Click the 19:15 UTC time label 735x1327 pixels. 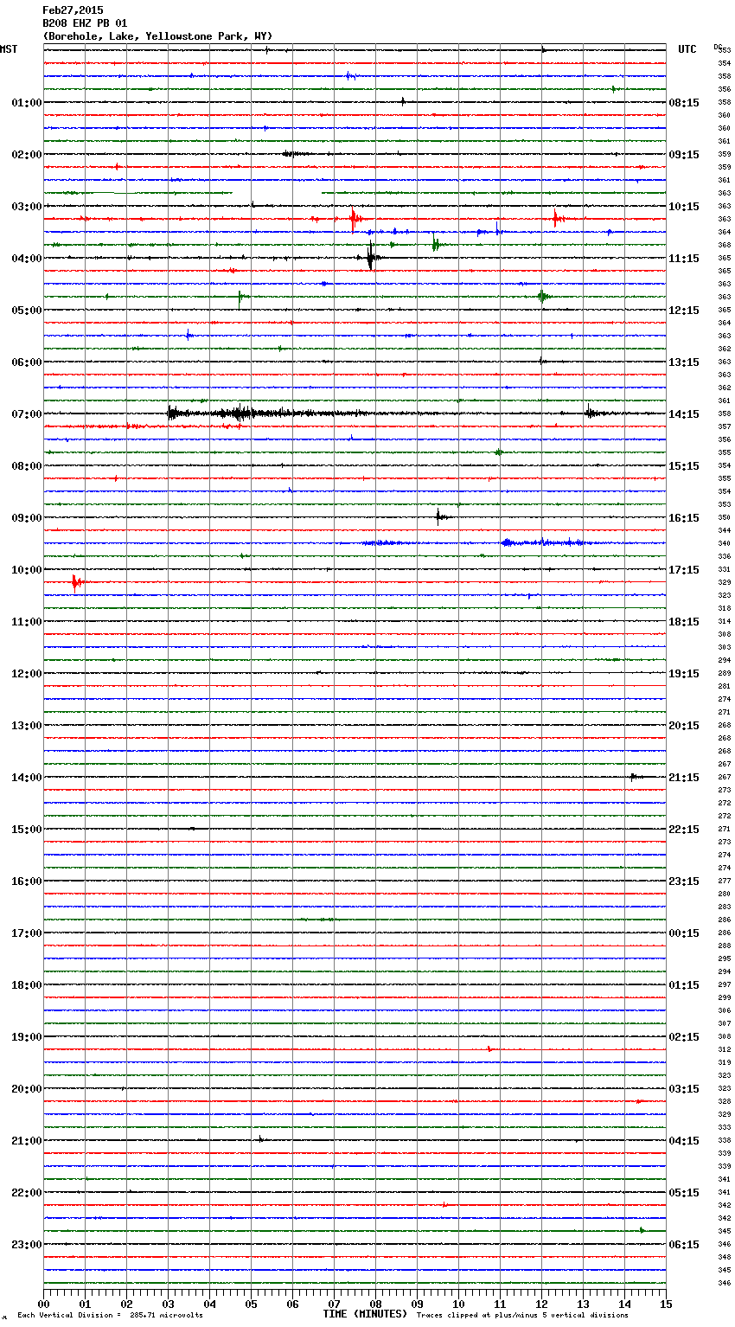(x=684, y=673)
